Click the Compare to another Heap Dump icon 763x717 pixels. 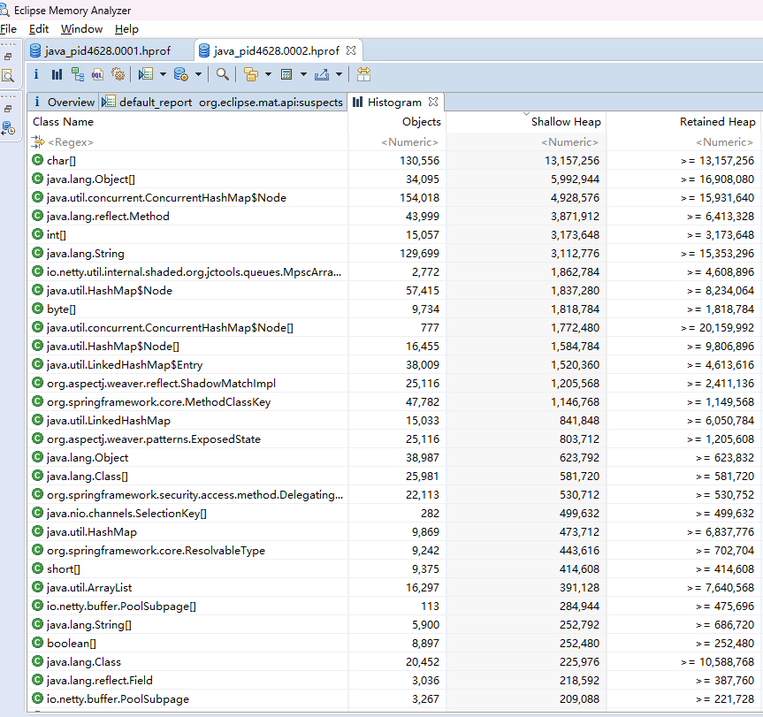pyautogui.click(x=363, y=74)
